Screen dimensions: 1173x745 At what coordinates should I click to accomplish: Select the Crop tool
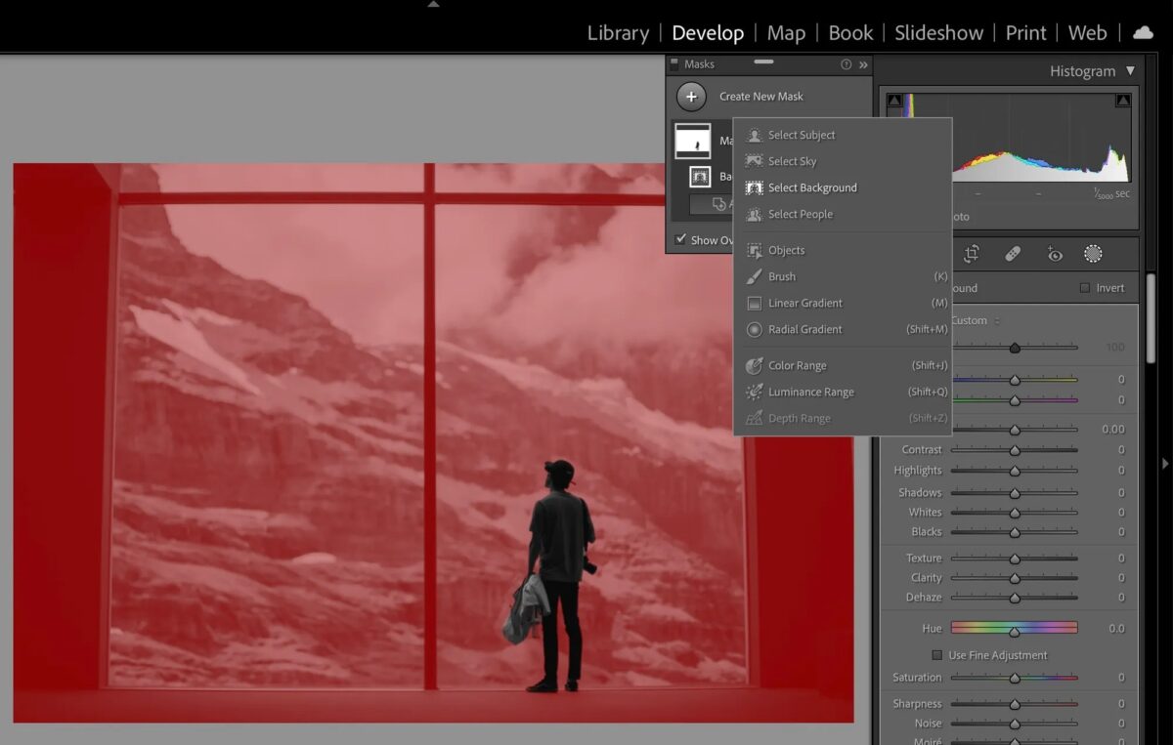[x=972, y=253]
